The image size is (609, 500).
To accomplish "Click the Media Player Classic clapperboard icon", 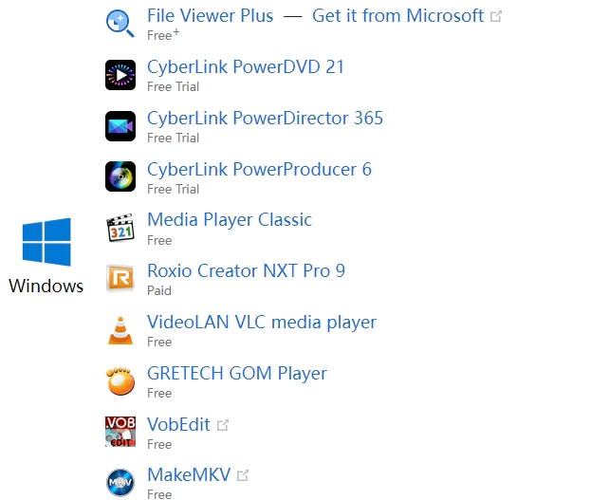I will tap(120, 228).
